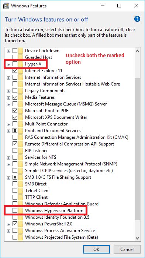This screenshot has height=258, width=145.
Task: Expand the Hyper-V tree node
Action: [x=8, y=64]
